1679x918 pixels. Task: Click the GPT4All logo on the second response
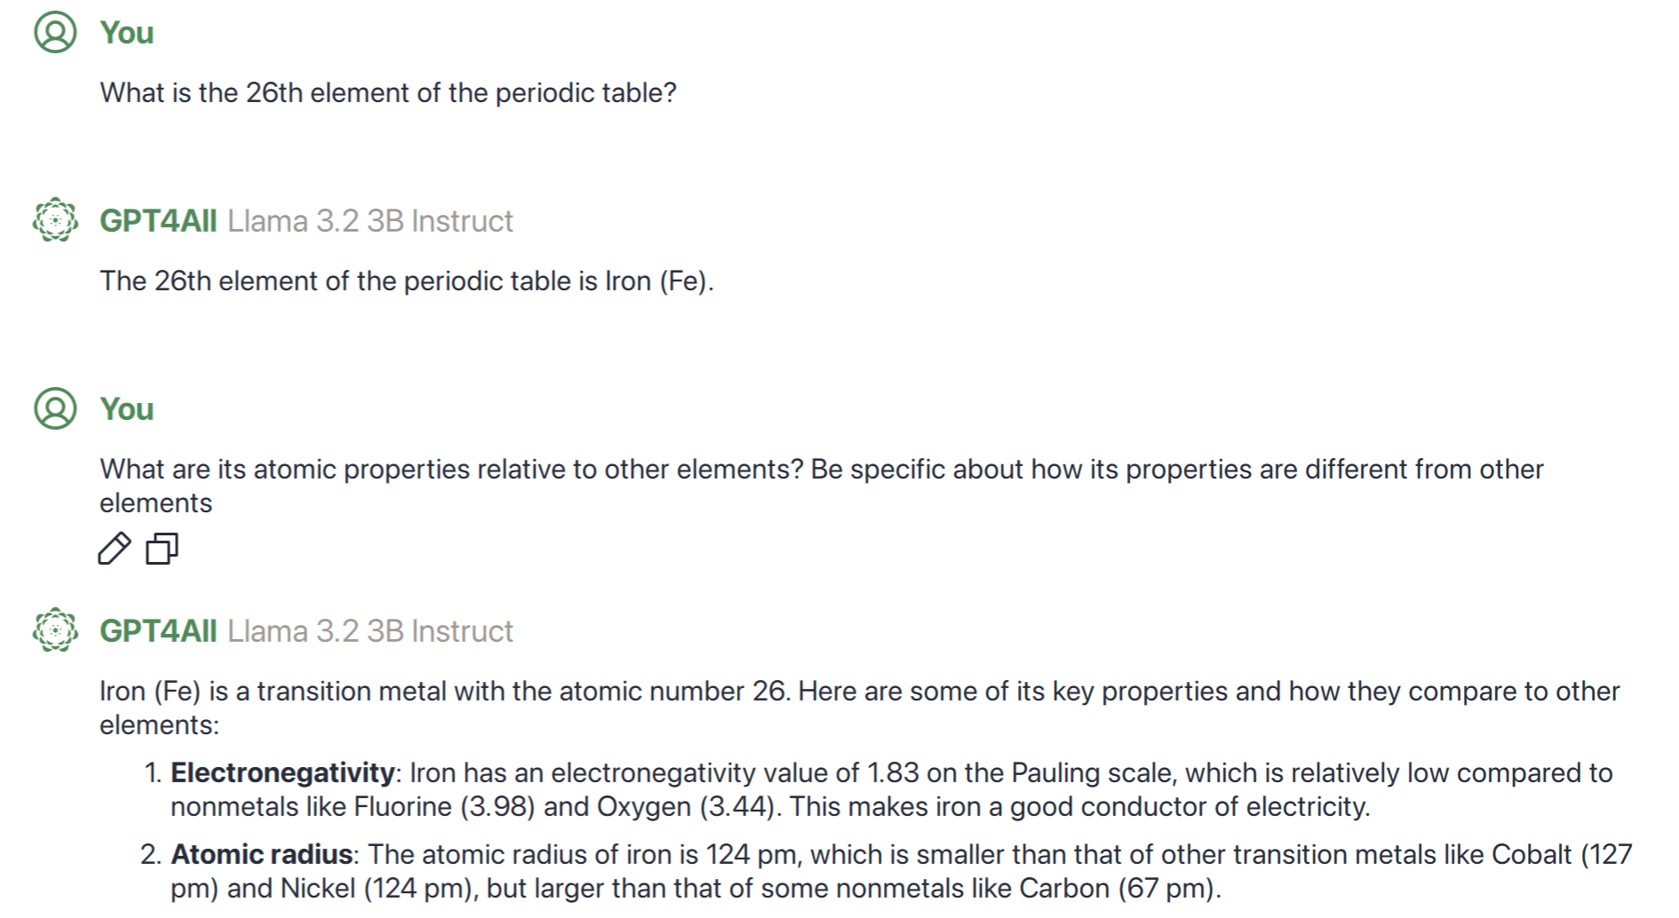[55, 630]
